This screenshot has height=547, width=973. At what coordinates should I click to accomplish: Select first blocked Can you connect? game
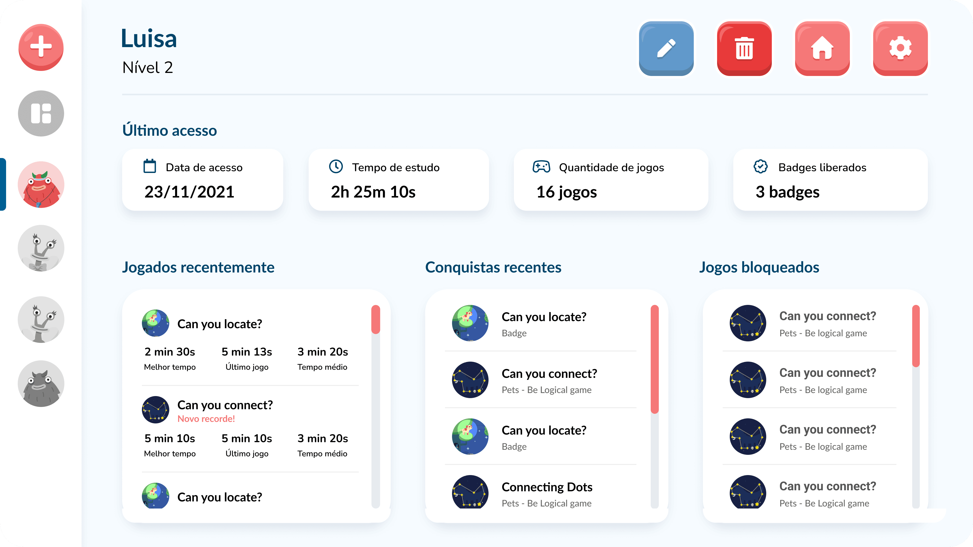827,323
